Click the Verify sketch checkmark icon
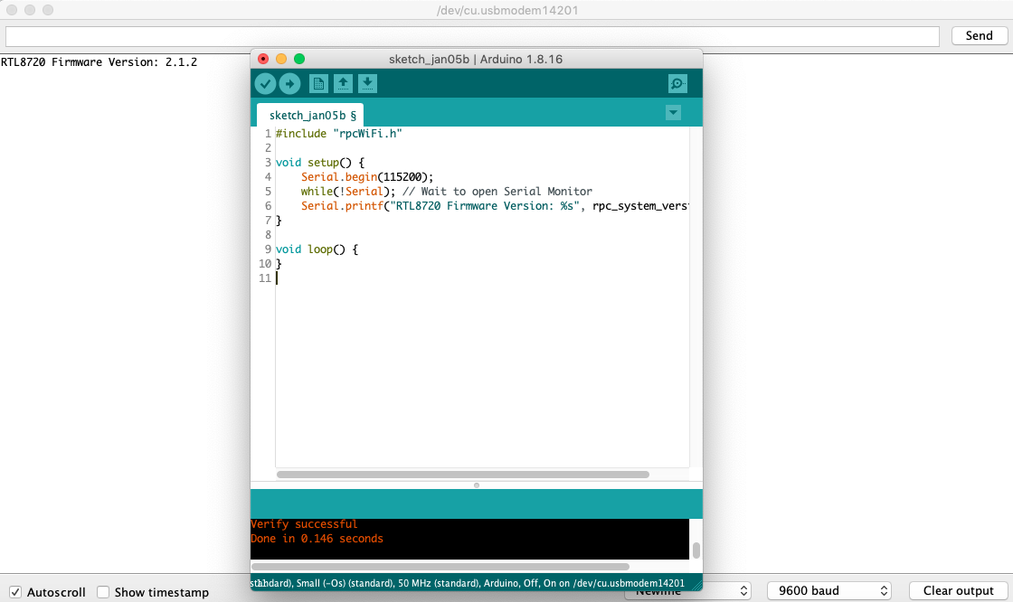 265,83
